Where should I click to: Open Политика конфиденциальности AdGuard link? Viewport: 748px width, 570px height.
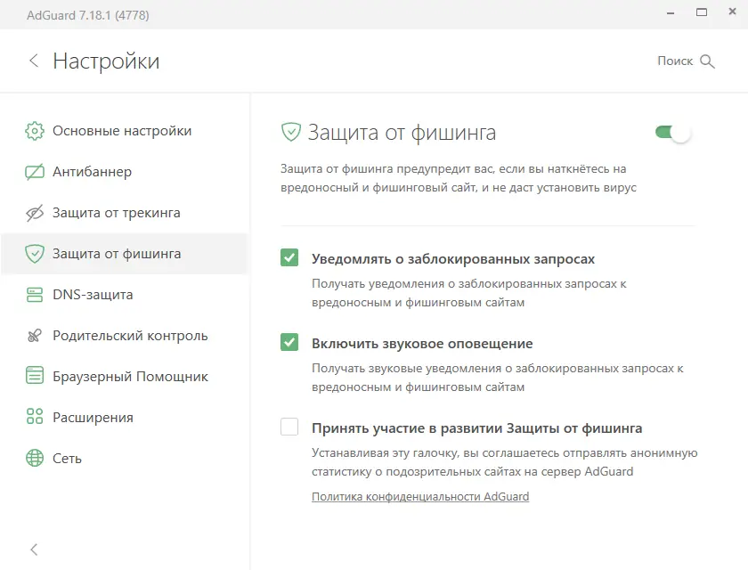(420, 496)
